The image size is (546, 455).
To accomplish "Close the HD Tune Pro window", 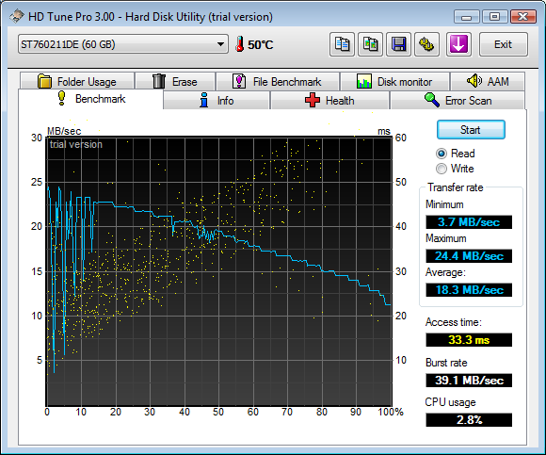I will [523, 16].
